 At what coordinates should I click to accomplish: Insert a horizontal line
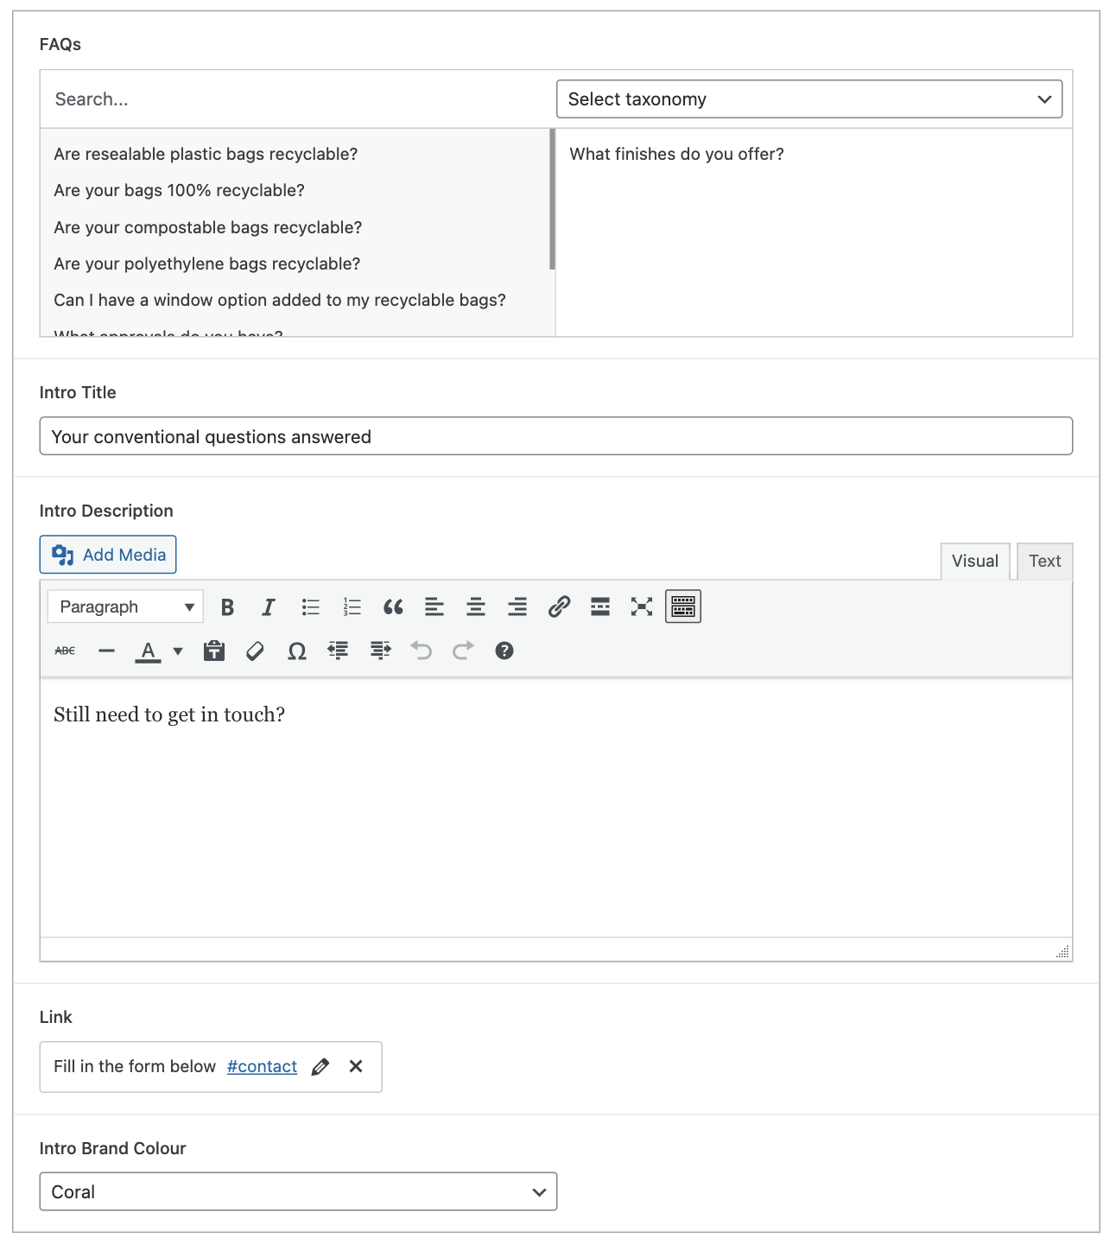pos(106,651)
